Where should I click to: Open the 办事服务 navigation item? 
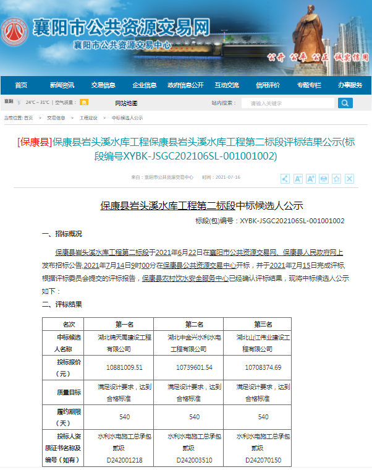350,85
